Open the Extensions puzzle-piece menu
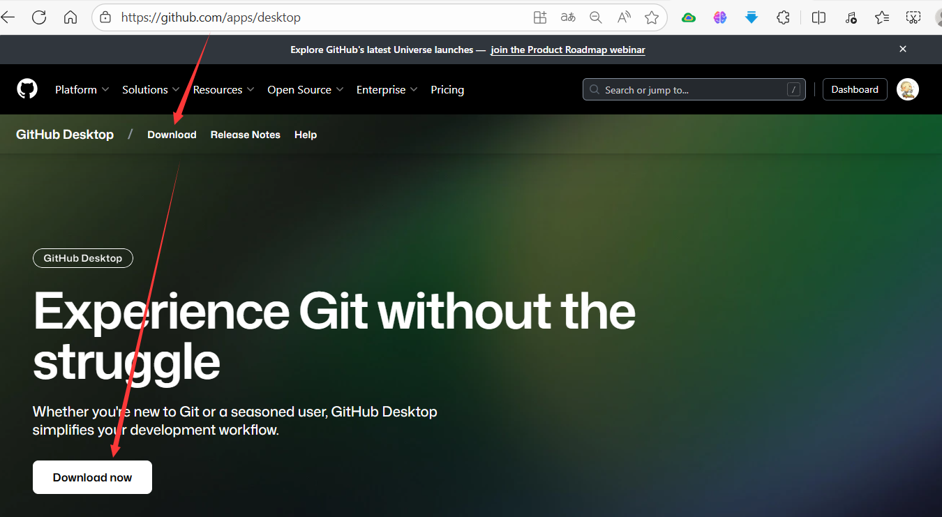This screenshot has width=942, height=517. pos(783,17)
